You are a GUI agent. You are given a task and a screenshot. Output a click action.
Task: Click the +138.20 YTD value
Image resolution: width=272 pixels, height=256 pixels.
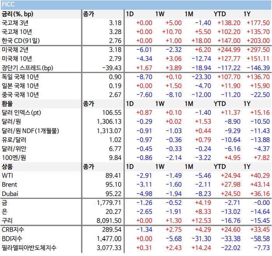(229, 23)
